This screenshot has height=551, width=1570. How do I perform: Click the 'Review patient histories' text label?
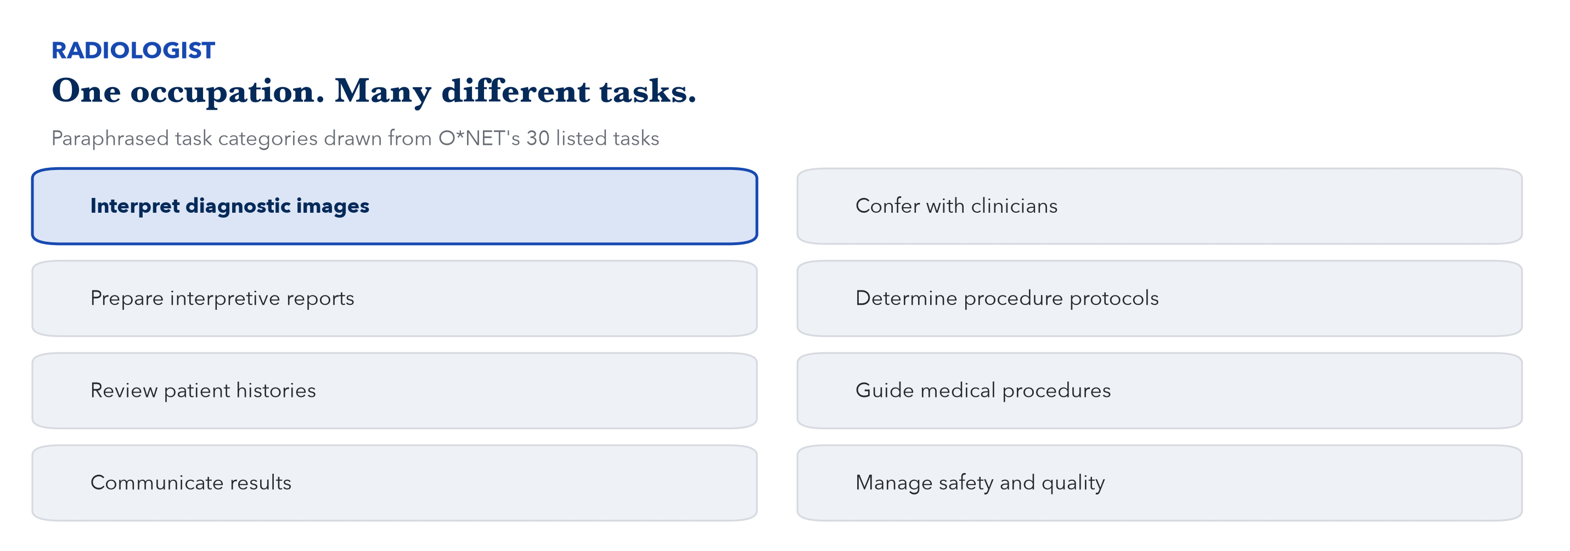(203, 390)
